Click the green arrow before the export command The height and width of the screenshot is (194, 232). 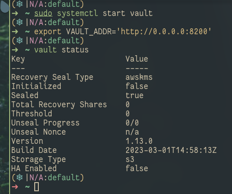(15, 31)
